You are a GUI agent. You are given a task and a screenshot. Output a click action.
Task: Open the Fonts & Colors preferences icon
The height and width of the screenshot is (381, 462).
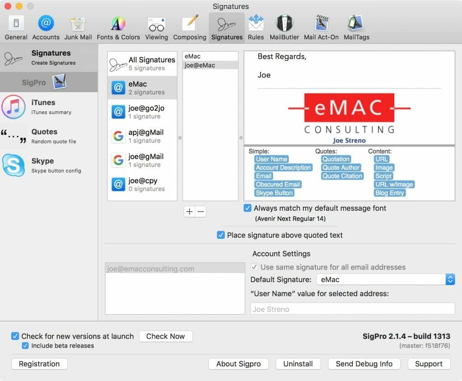click(x=118, y=28)
